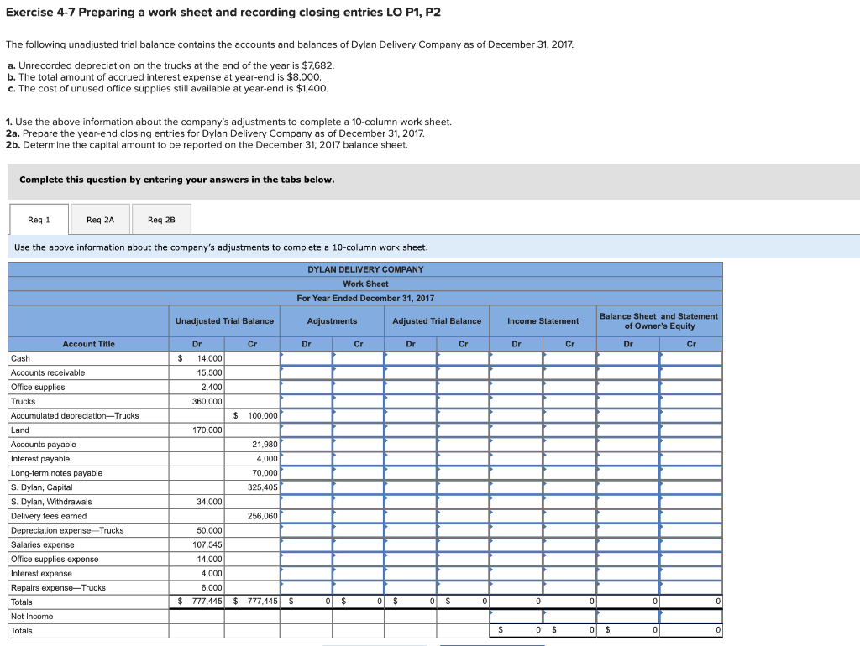Click the Long-term notes payable Adjusted Trial Balance Cr cell

pyautogui.click(x=462, y=472)
